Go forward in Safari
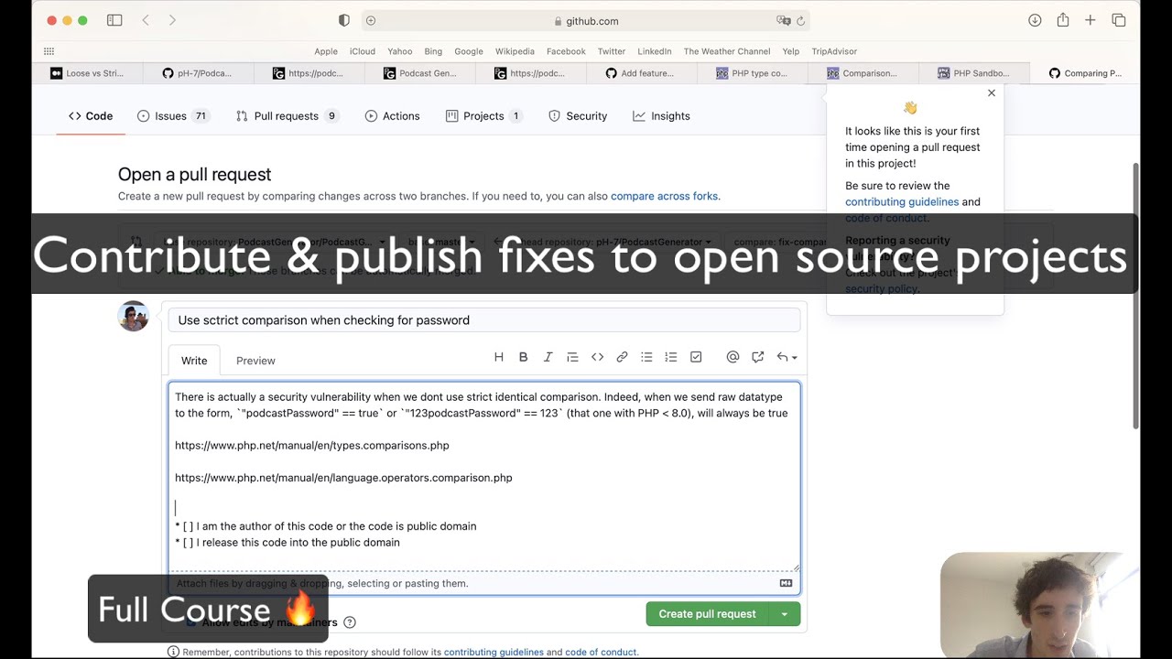Viewport: 1172px width, 659px height. pos(172,20)
